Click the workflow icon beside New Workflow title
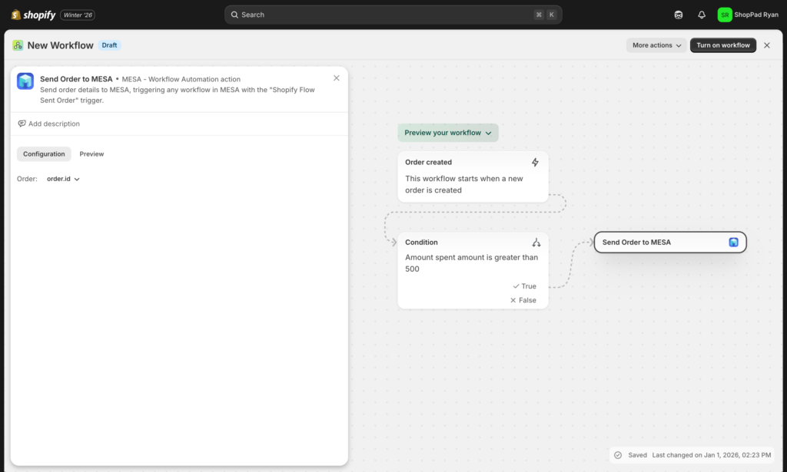This screenshot has height=472, width=787. click(x=17, y=45)
